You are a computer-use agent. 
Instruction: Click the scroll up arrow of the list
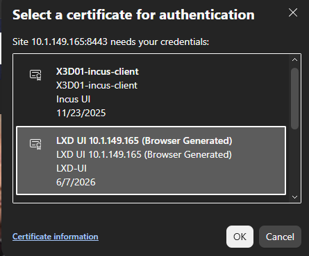tap(294, 60)
